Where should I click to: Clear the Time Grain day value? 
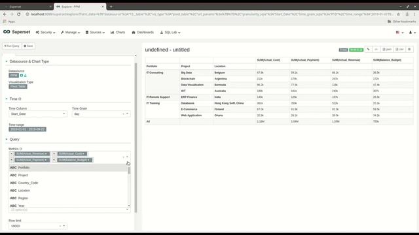(124, 114)
